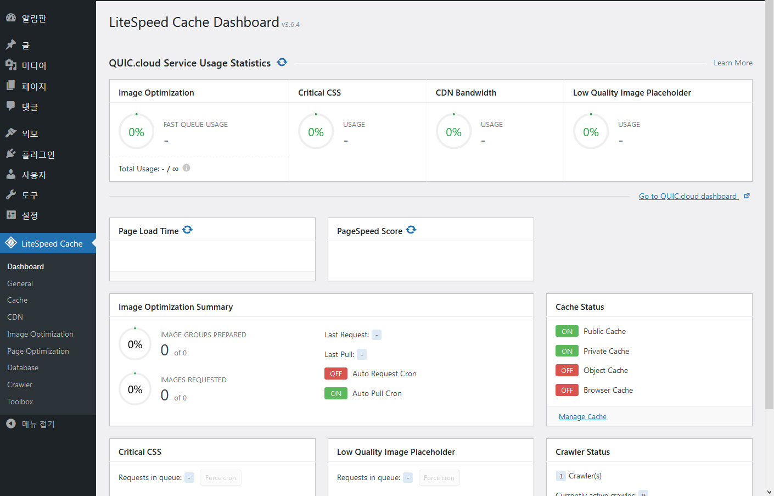This screenshot has height=496, width=774.
Task: Click the 글 posts pin icon
Action: pos(11,44)
